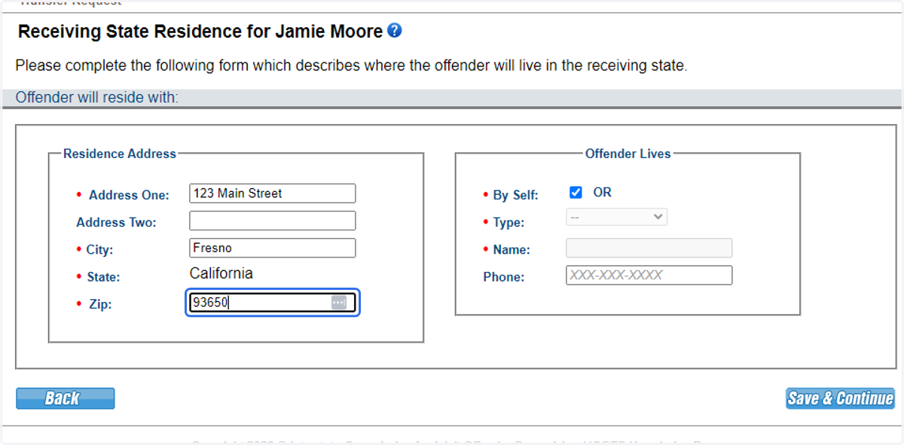Click the OR text next to checkbox

[x=603, y=192]
